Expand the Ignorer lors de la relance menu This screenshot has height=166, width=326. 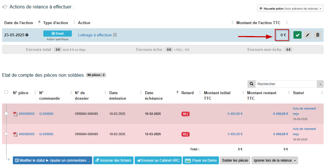click(275, 160)
